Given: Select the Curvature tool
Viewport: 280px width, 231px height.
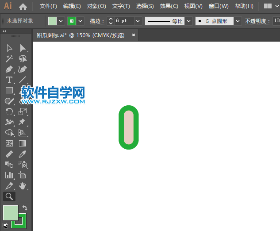Looking at the screenshot, I should click(23, 69).
